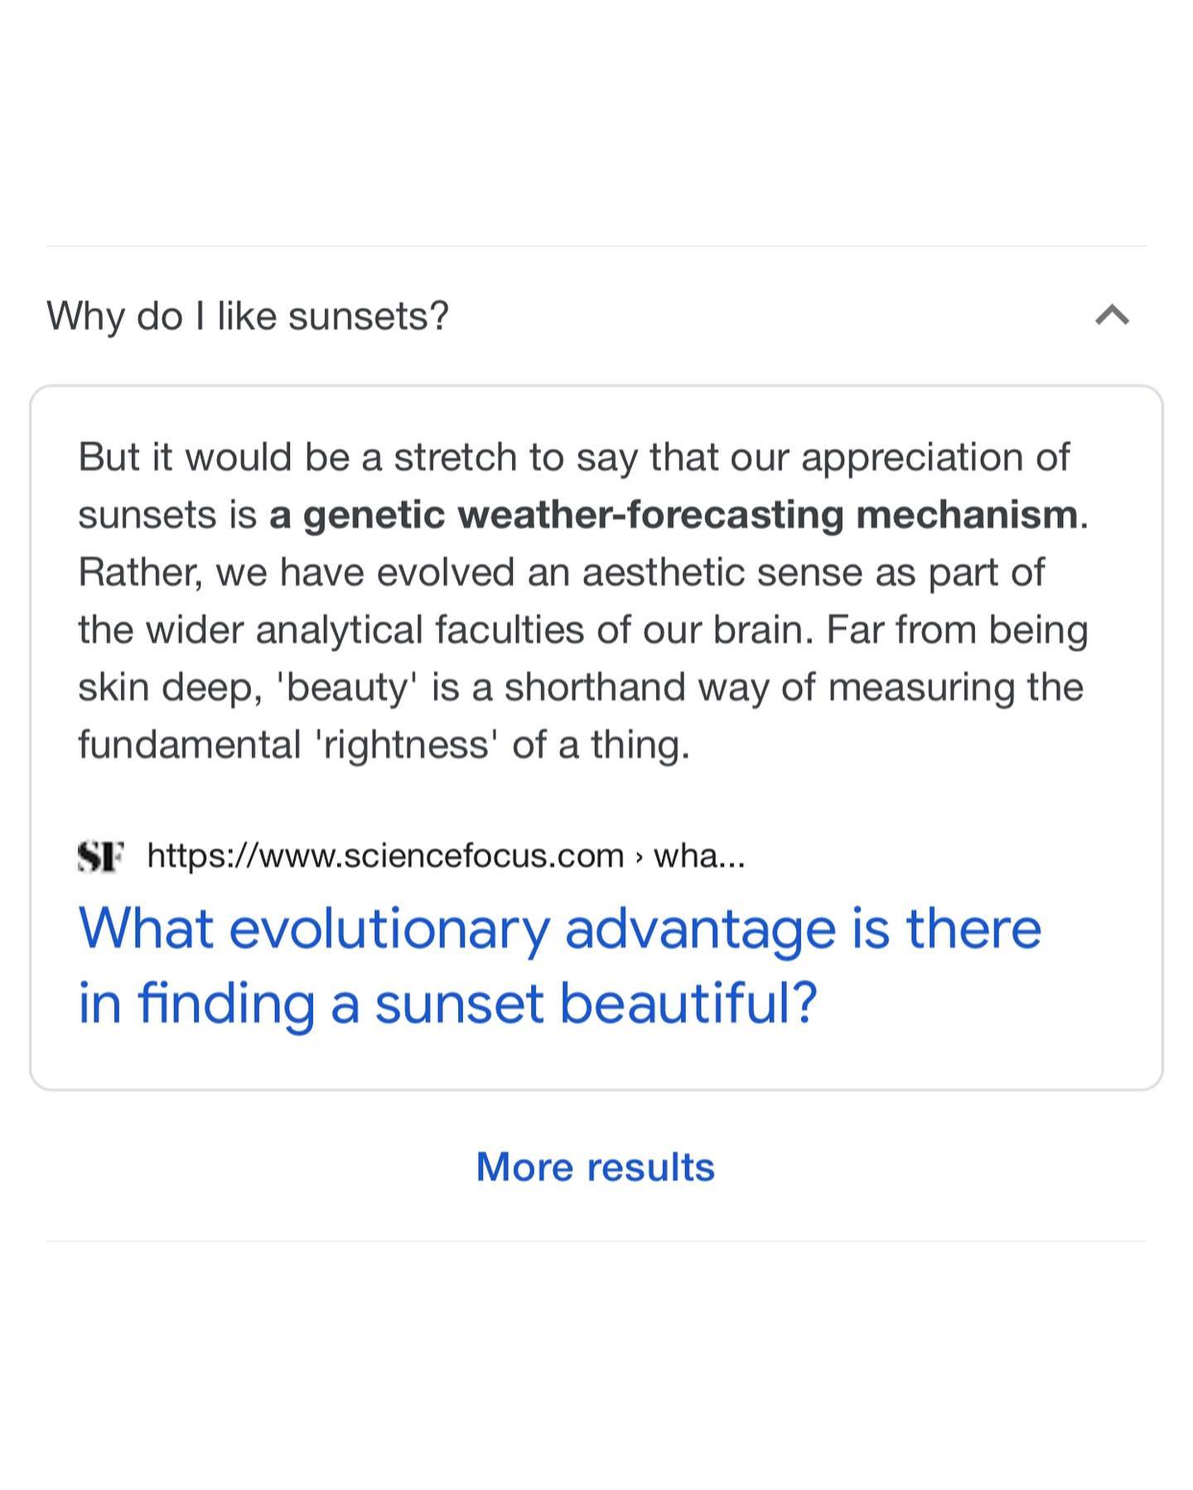Click "fundamental 'rightness' of a thing" line
Image resolution: width=1193 pixels, height=1490 pixels.
[384, 745]
